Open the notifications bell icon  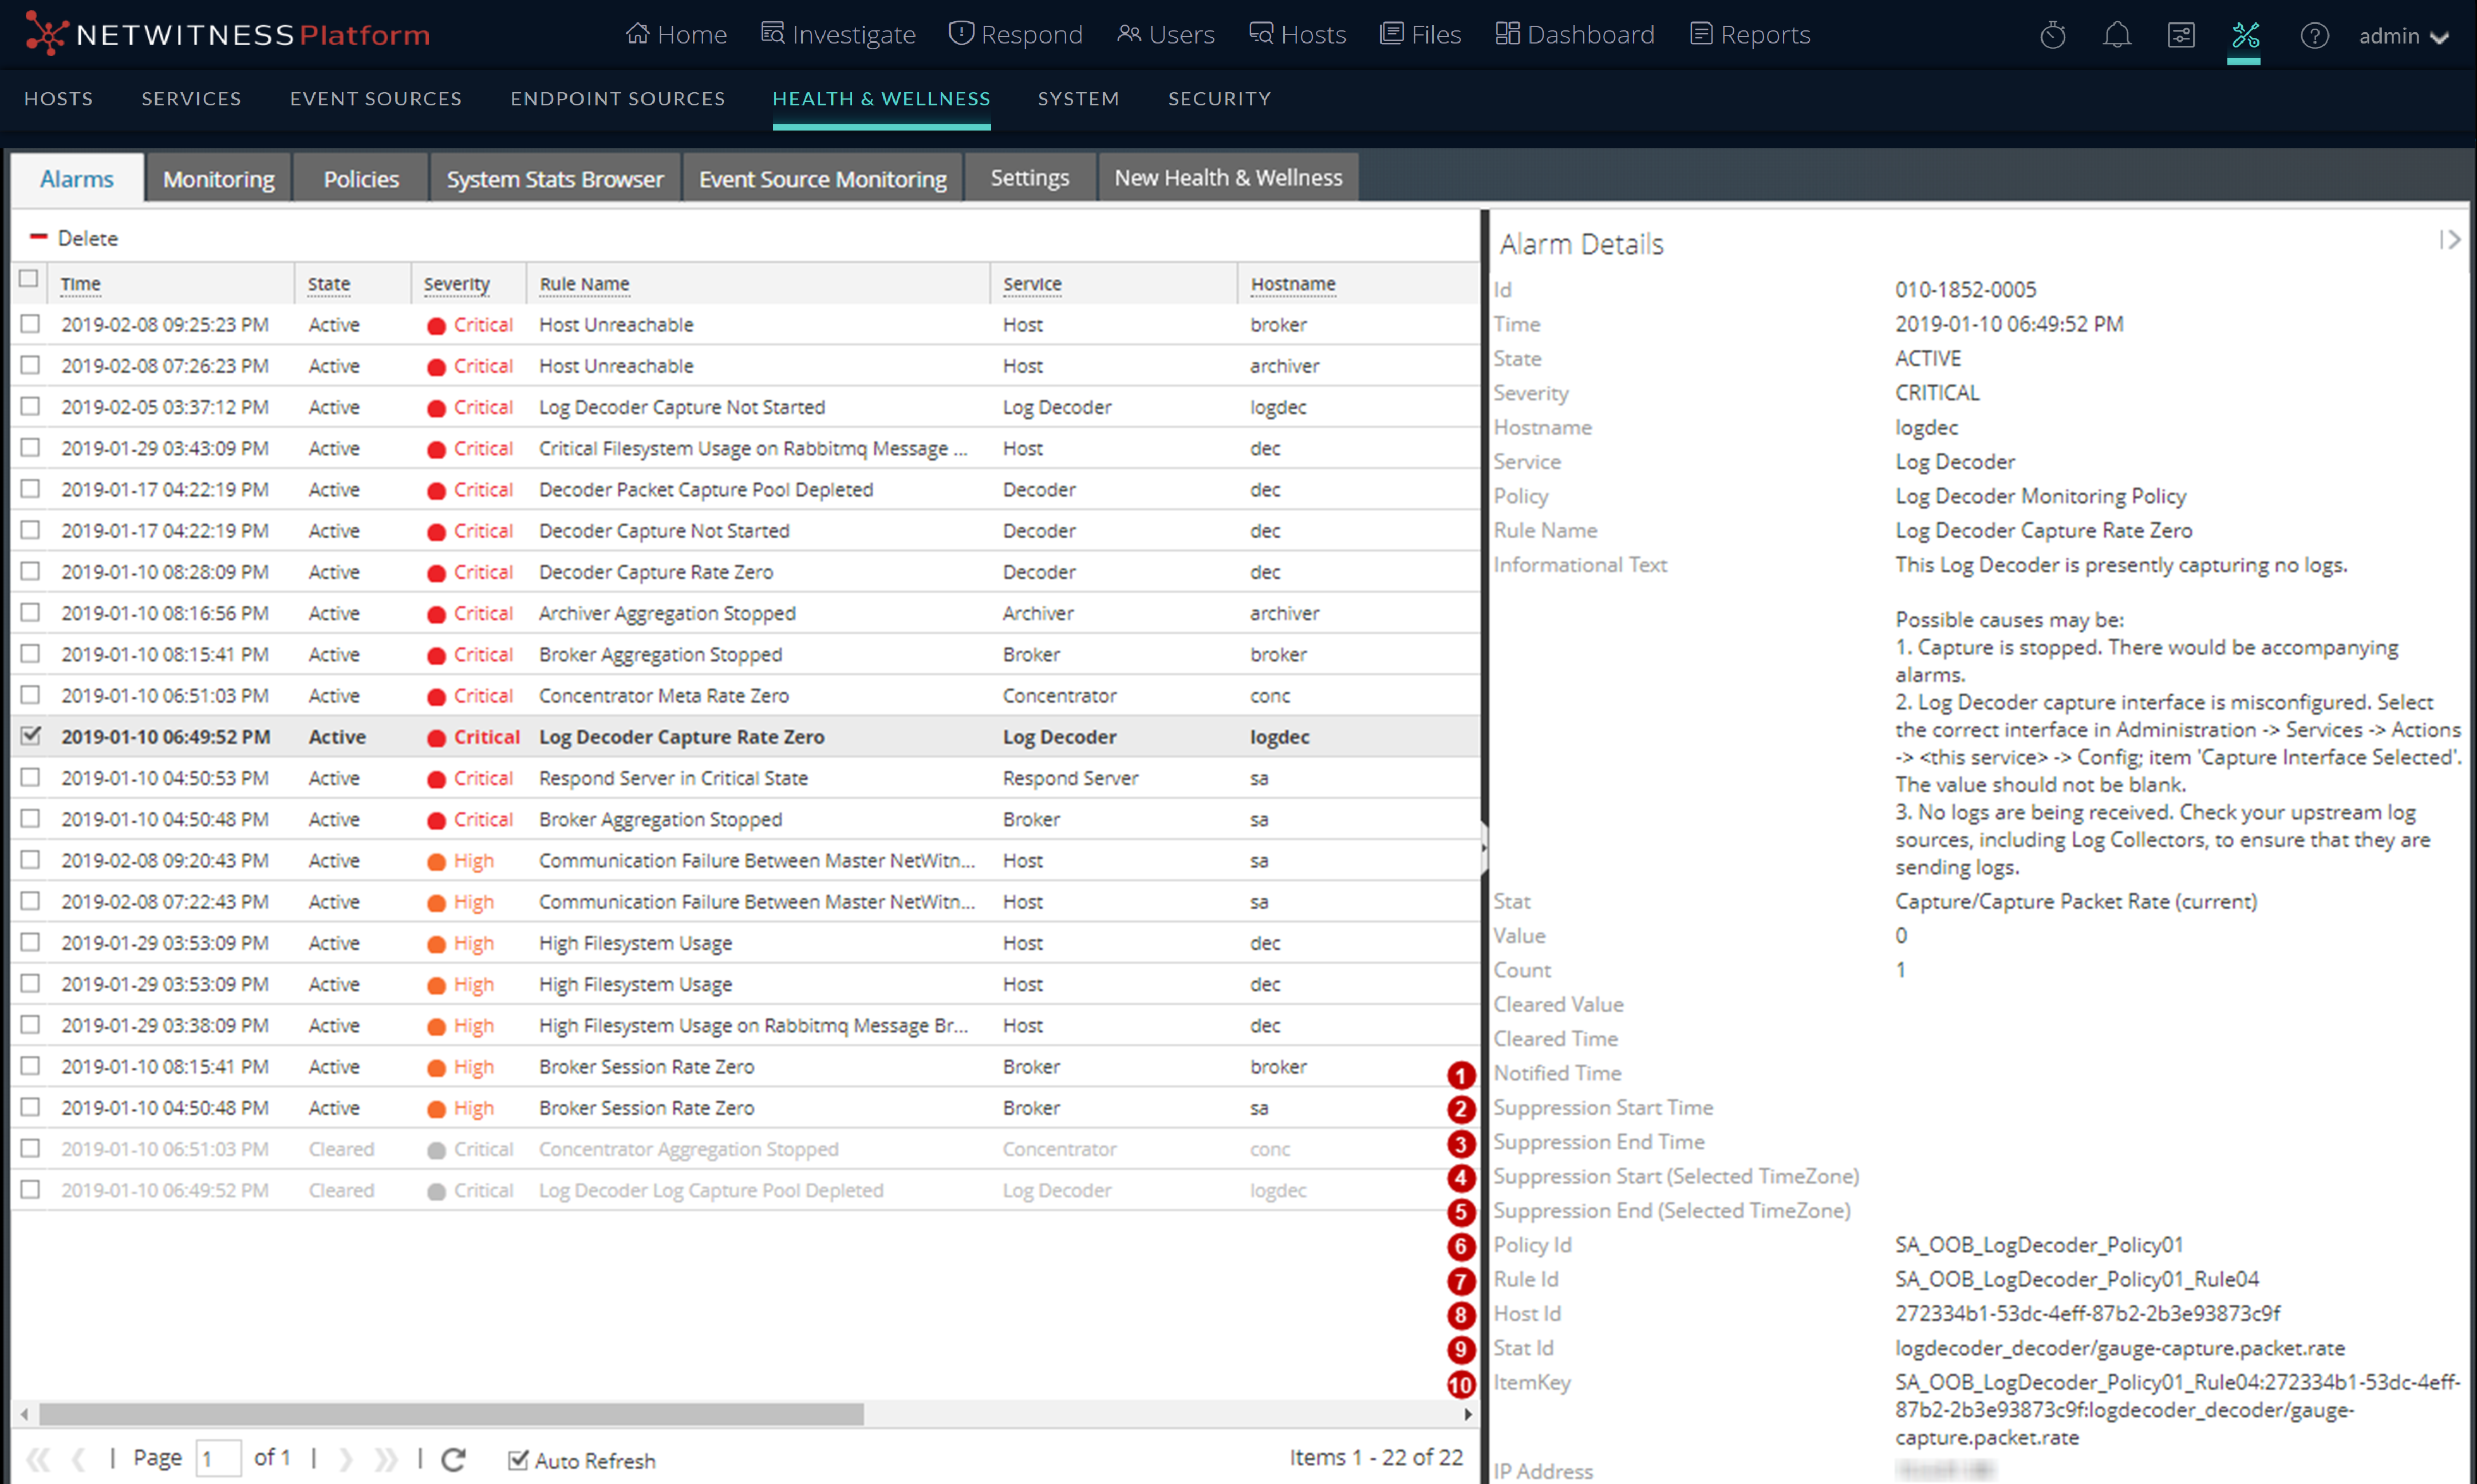pyautogui.click(x=2116, y=36)
